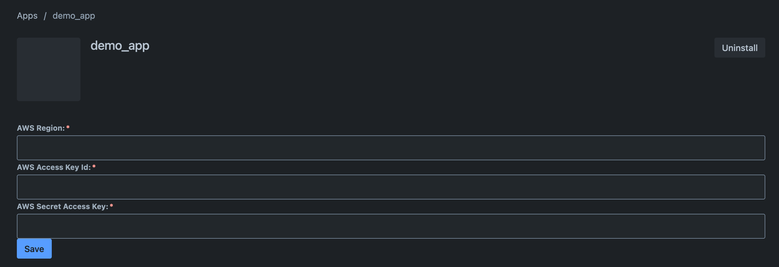The height and width of the screenshot is (267, 779).
Task: Remove demo_app using Uninstall
Action: (x=739, y=48)
